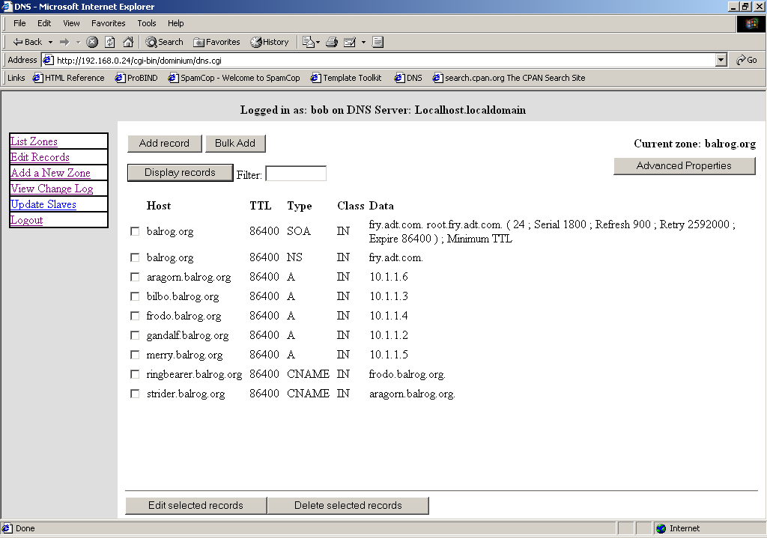
Task: Click the Mail toolbar icon
Action: 307,42
